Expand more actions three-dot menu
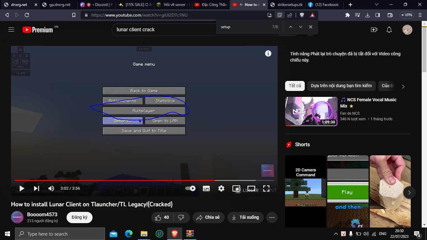427x240 pixels. click(272, 217)
